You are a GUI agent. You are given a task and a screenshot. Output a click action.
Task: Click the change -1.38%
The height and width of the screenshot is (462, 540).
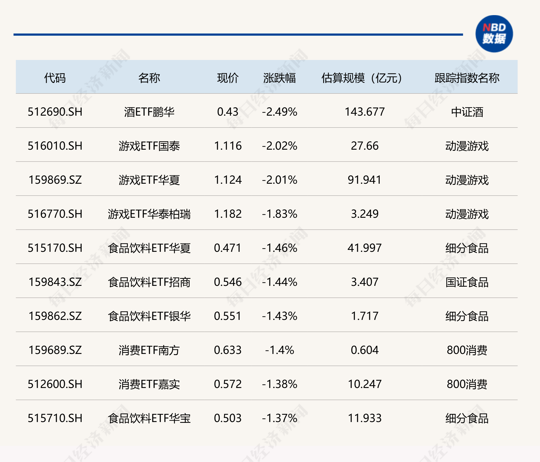click(x=279, y=384)
